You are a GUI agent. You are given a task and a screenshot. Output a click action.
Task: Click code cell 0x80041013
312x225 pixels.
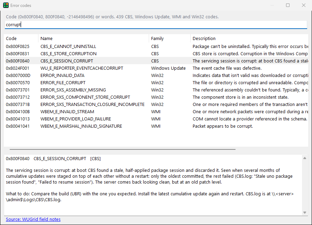tap(18, 119)
